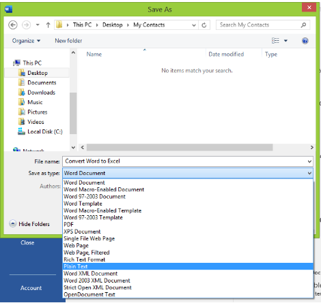Click the File name input field

point(184,161)
